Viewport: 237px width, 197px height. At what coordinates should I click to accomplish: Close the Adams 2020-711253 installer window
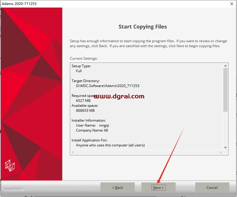point(231,4)
